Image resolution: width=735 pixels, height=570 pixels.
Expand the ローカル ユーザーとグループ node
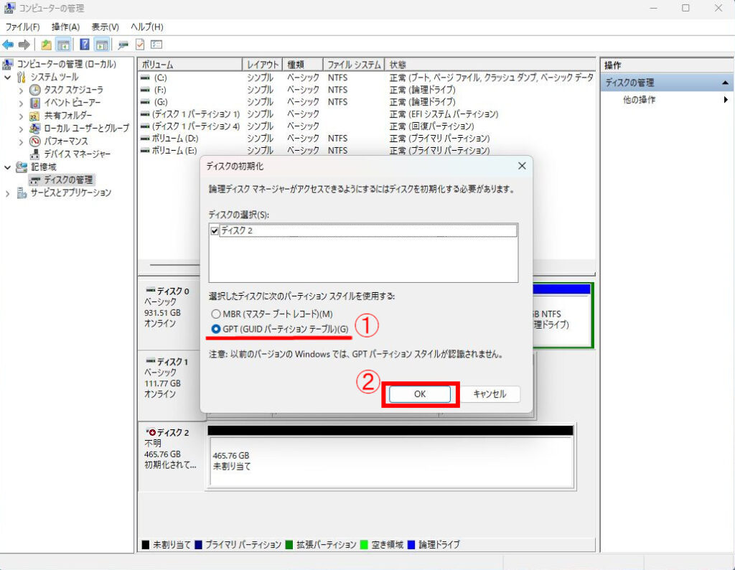click(21, 129)
